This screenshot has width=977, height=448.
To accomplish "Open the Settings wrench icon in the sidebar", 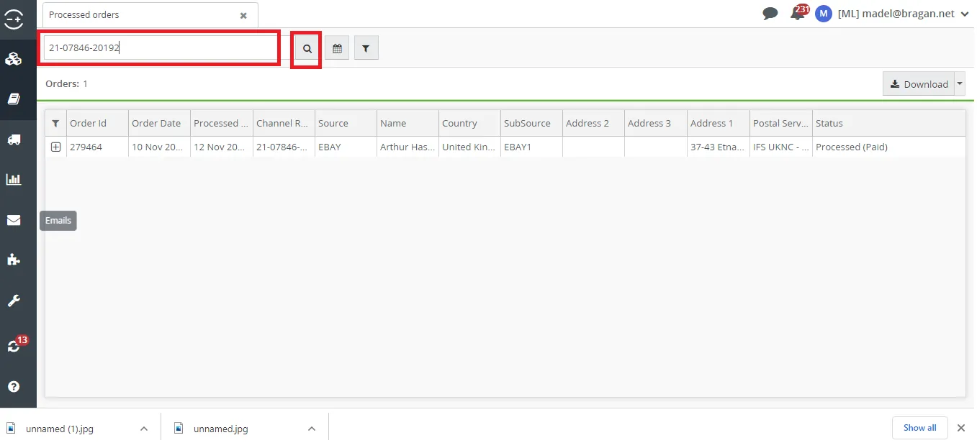I will [14, 301].
